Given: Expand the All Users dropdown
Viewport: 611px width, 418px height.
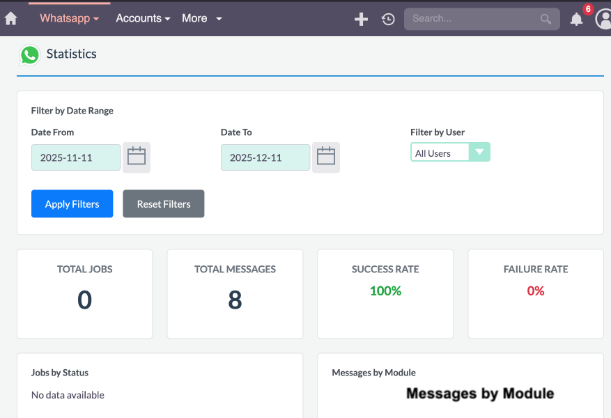Looking at the screenshot, I should 481,151.
